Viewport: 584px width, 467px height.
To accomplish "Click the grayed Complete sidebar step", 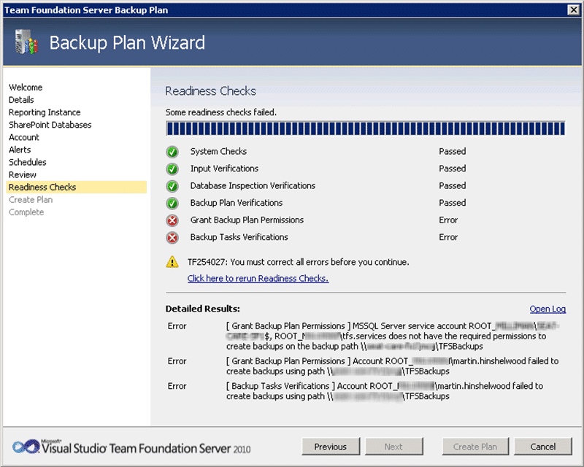I will [26, 212].
